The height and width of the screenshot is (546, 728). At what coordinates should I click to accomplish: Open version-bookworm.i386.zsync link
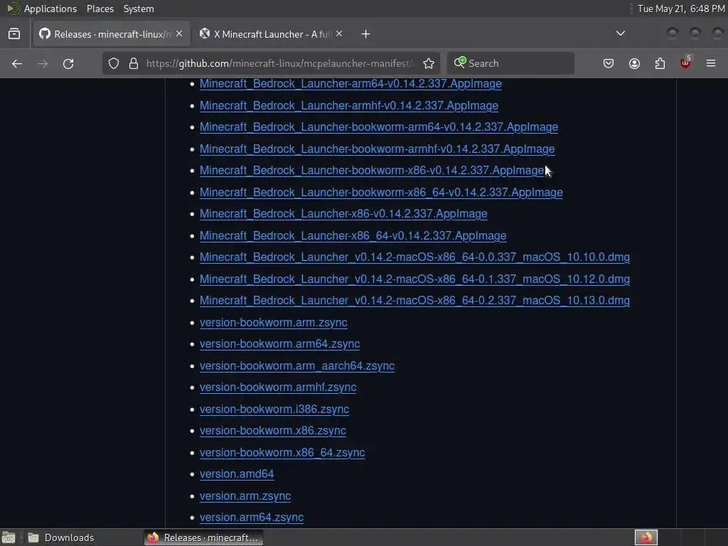click(x=274, y=409)
